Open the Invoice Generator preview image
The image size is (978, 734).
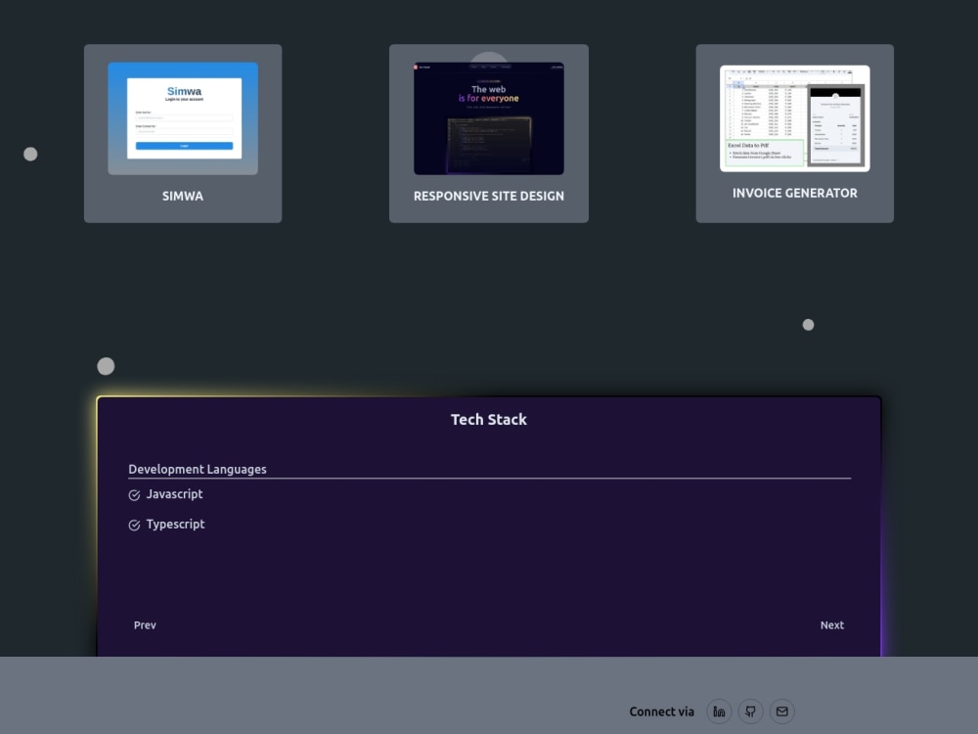coord(794,118)
